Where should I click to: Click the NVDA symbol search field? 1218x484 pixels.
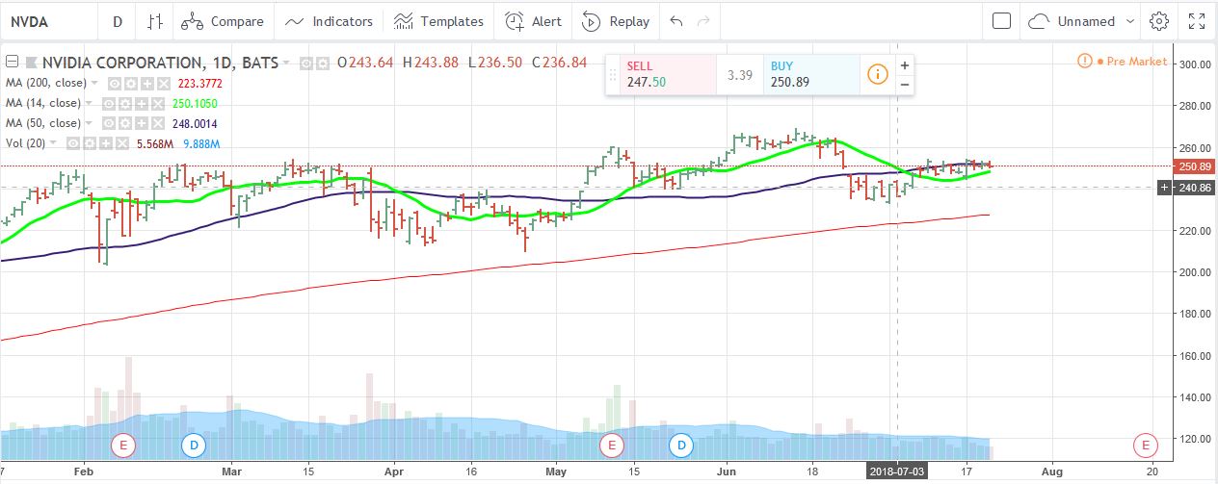[48, 21]
